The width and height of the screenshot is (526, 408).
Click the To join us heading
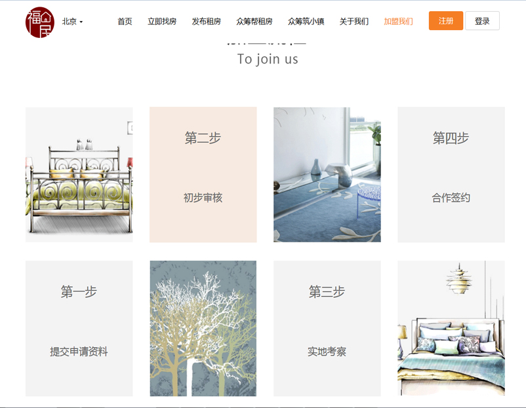[268, 59]
